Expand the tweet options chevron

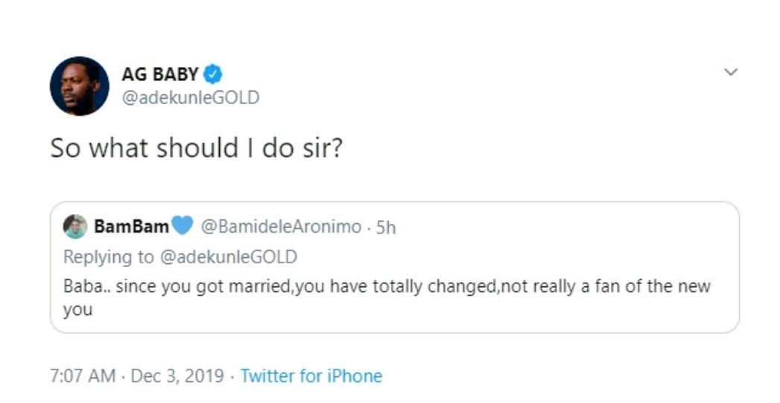tap(731, 72)
